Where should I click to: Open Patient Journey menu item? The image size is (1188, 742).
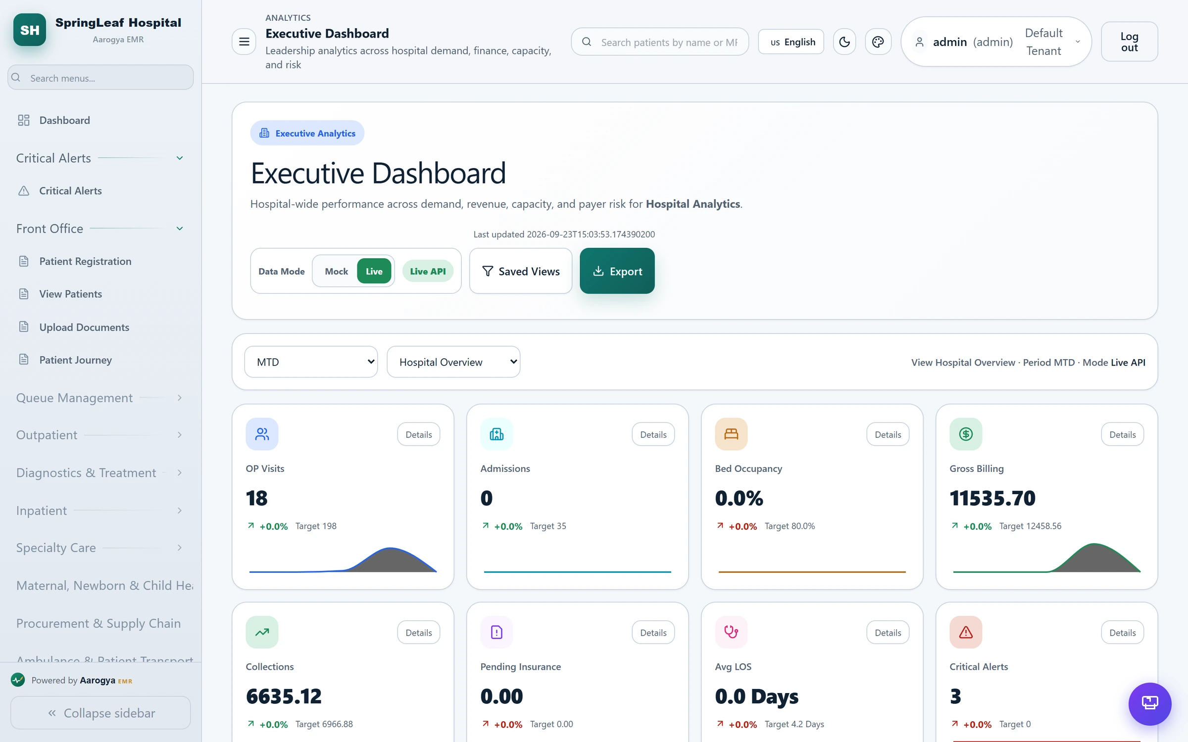(100, 360)
